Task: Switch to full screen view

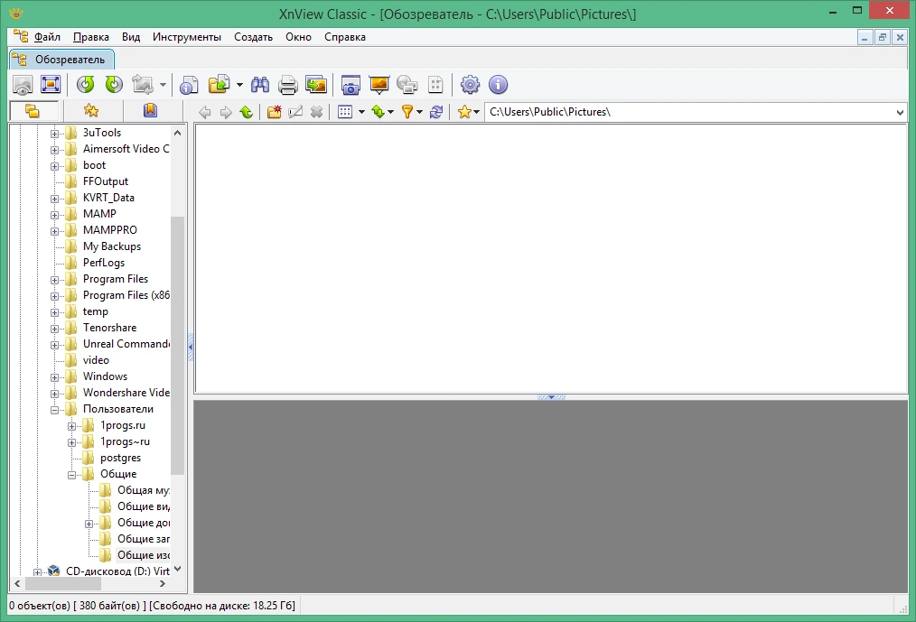Action: click(x=51, y=85)
